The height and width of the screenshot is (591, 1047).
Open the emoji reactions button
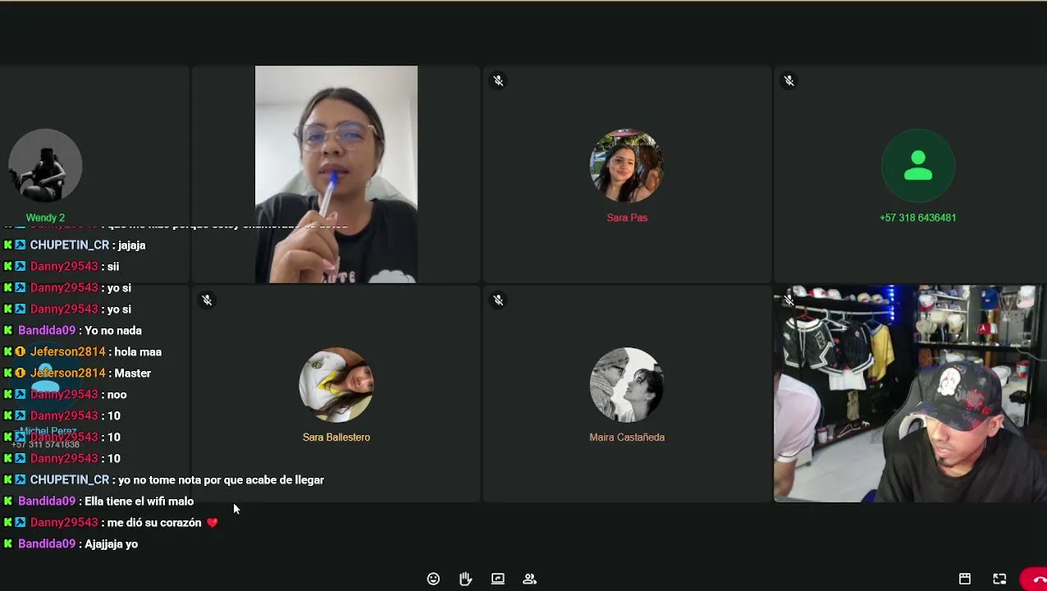click(x=433, y=579)
